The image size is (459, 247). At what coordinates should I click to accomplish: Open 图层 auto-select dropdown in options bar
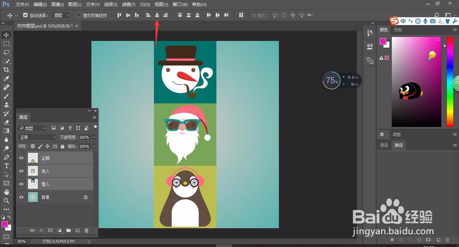coord(61,15)
